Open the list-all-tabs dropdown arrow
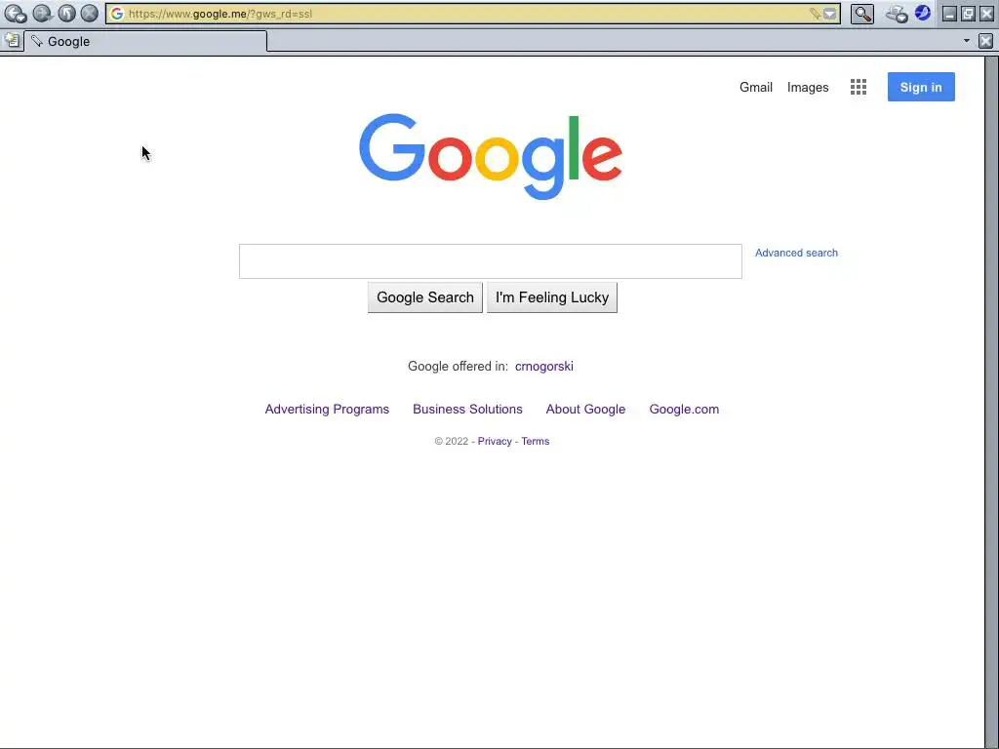Viewport: 999px width, 749px height. pos(967,41)
